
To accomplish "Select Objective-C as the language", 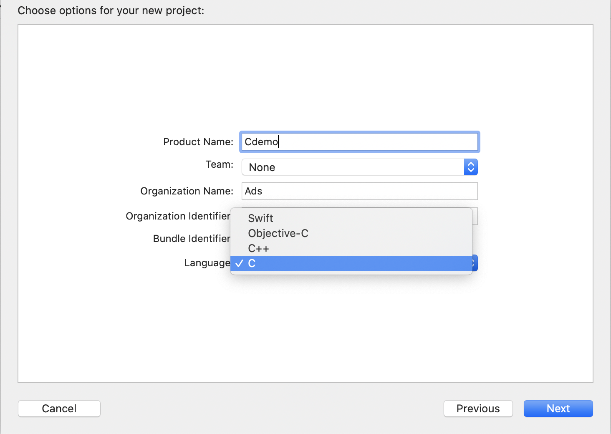I will pos(278,233).
